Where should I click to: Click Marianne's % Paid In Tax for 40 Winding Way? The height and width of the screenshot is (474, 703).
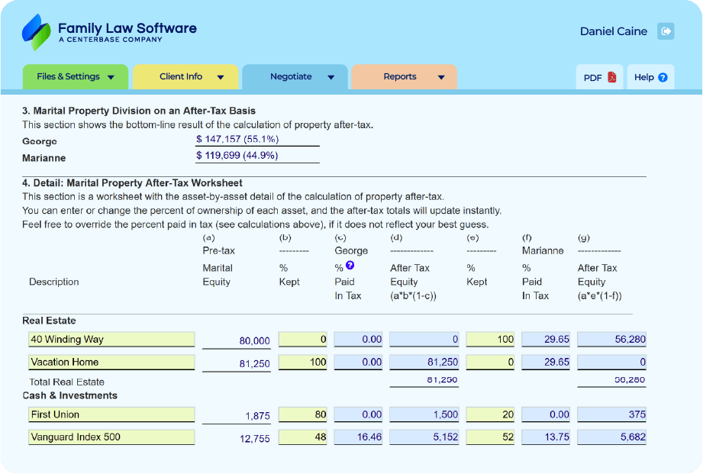[546, 340]
